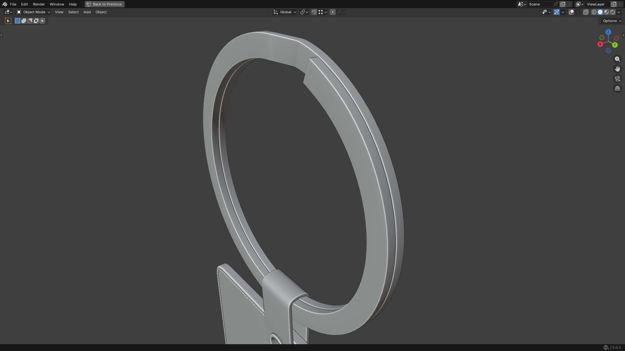Click the Back to Previous button

coord(104,4)
